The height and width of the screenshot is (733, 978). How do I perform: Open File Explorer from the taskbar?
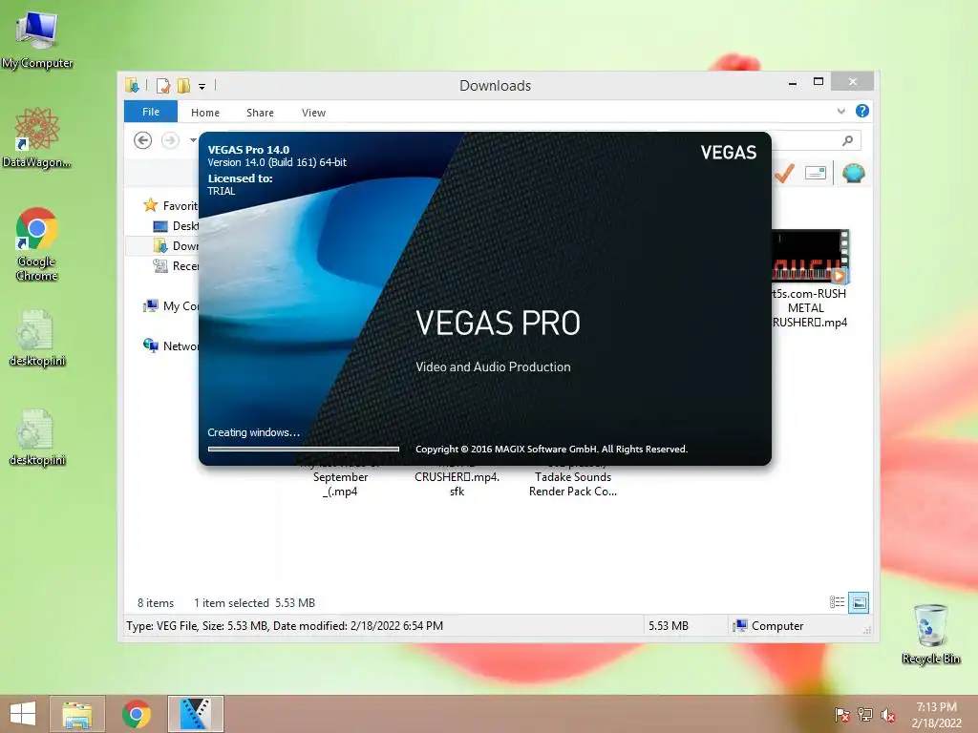[77, 714]
